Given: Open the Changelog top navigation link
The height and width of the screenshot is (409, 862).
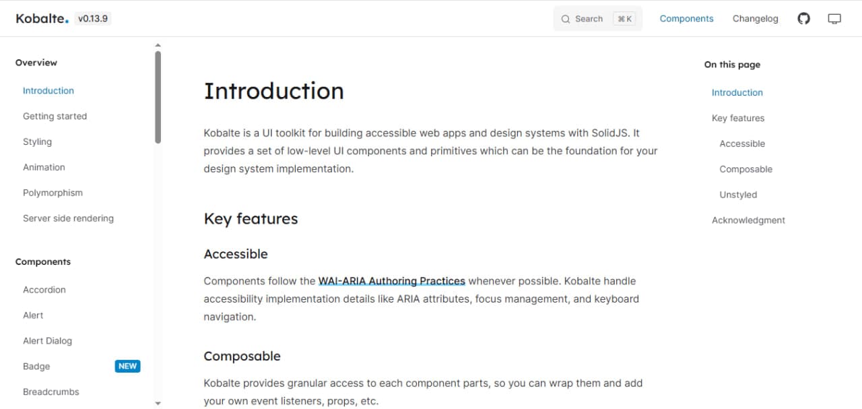Looking at the screenshot, I should [755, 19].
